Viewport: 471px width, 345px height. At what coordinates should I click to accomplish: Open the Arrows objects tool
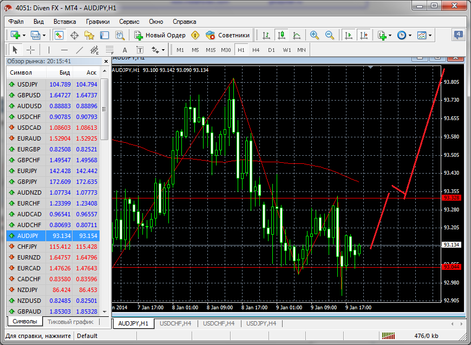coord(155,50)
